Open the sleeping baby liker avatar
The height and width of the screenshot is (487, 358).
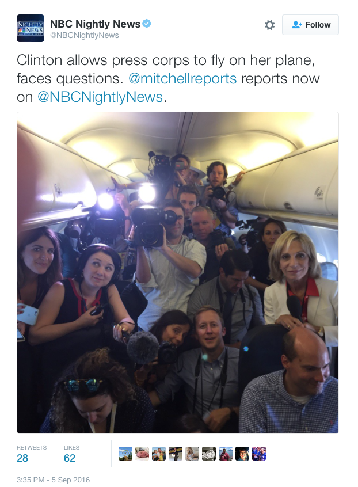142,454
